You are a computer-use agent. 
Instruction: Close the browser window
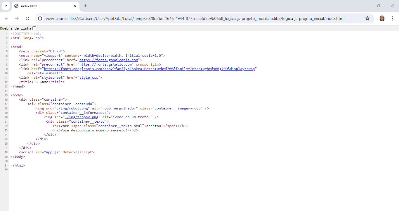(392, 6)
